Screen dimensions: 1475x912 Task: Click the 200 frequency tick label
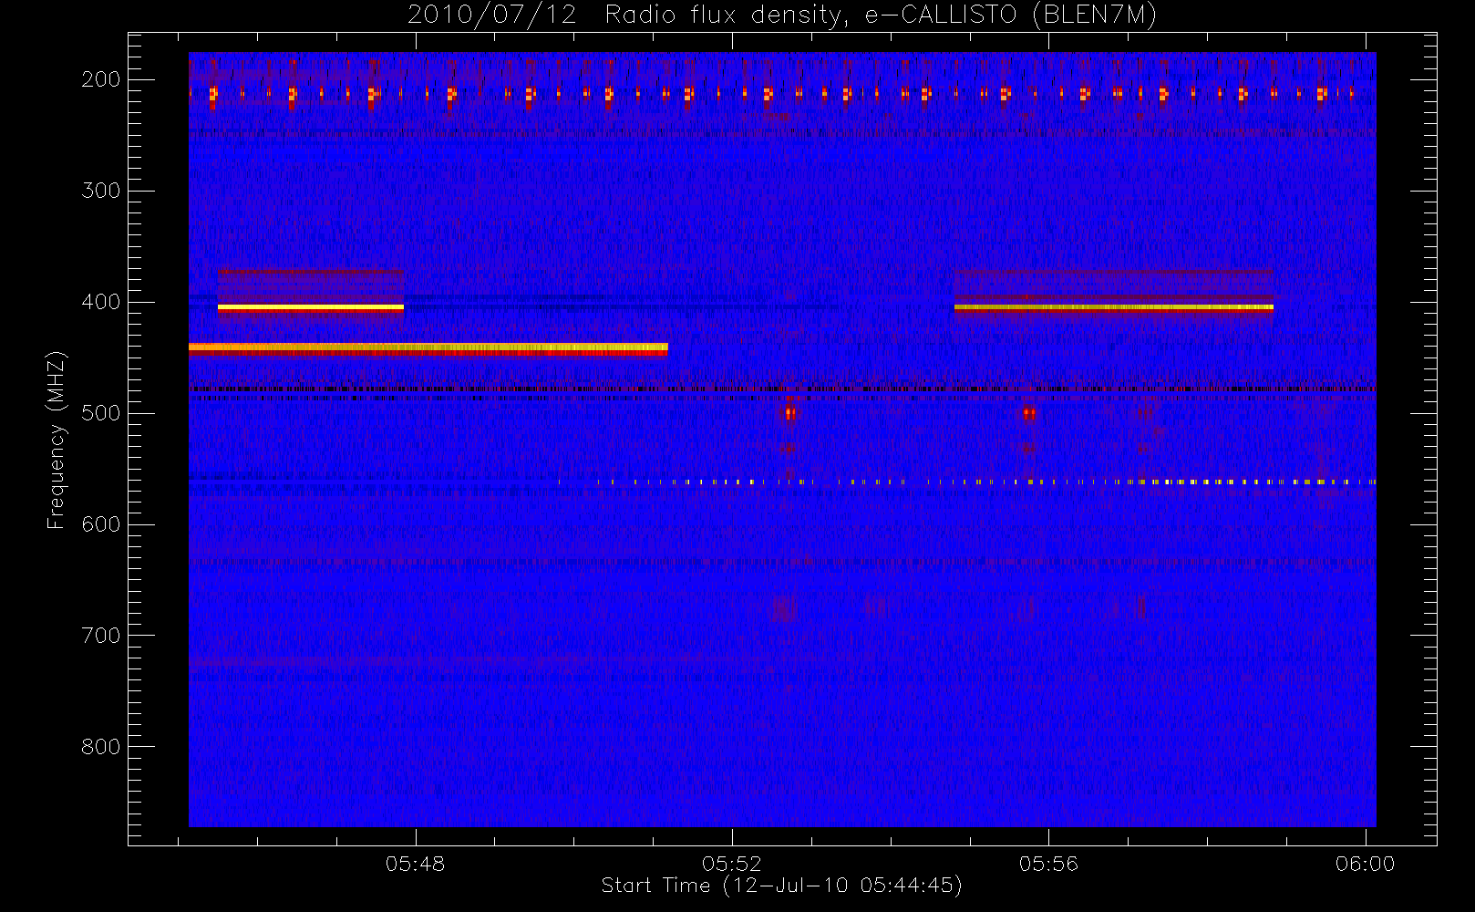pyautogui.click(x=100, y=79)
